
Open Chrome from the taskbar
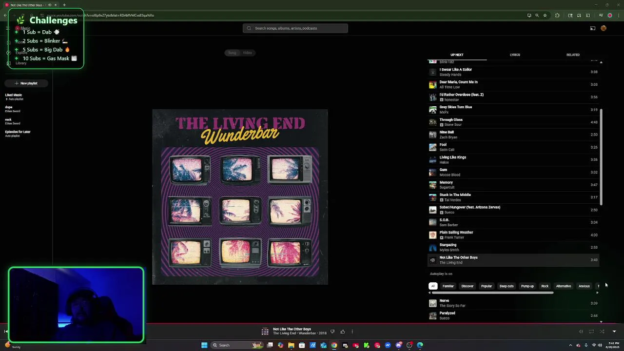[x=334, y=345]
